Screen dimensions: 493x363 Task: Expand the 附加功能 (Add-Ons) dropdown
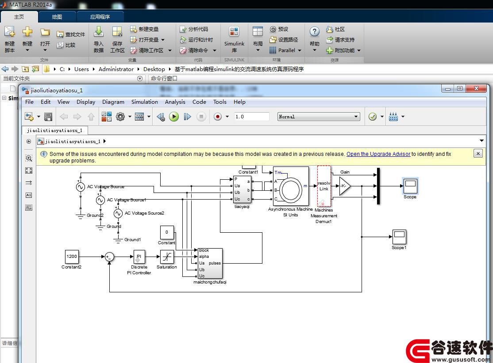point(359,50)
